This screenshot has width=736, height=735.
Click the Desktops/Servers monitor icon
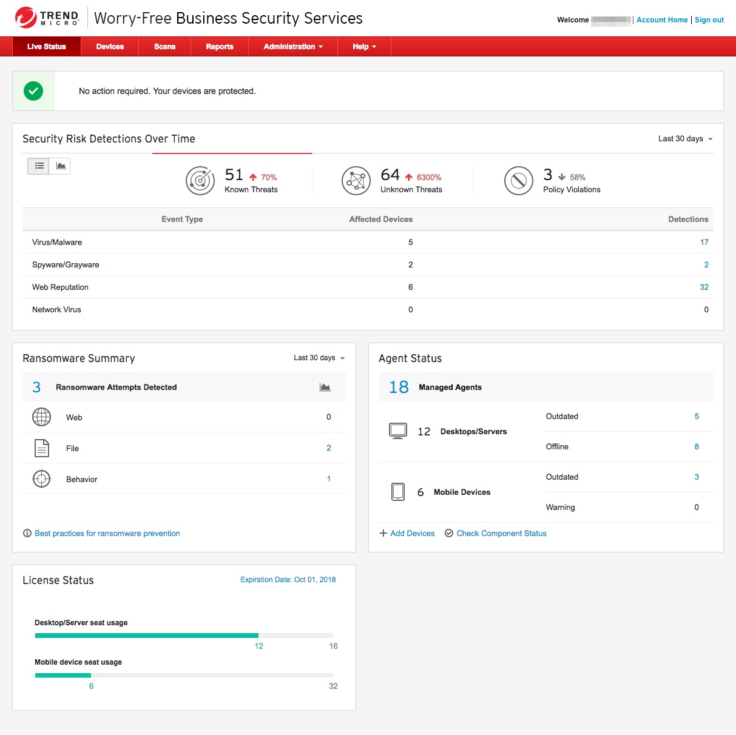click(398, 431)
